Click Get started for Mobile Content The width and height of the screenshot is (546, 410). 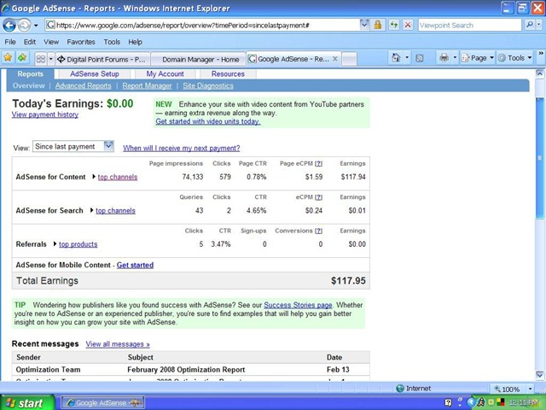pyautogui.click(x=135, y=265)
